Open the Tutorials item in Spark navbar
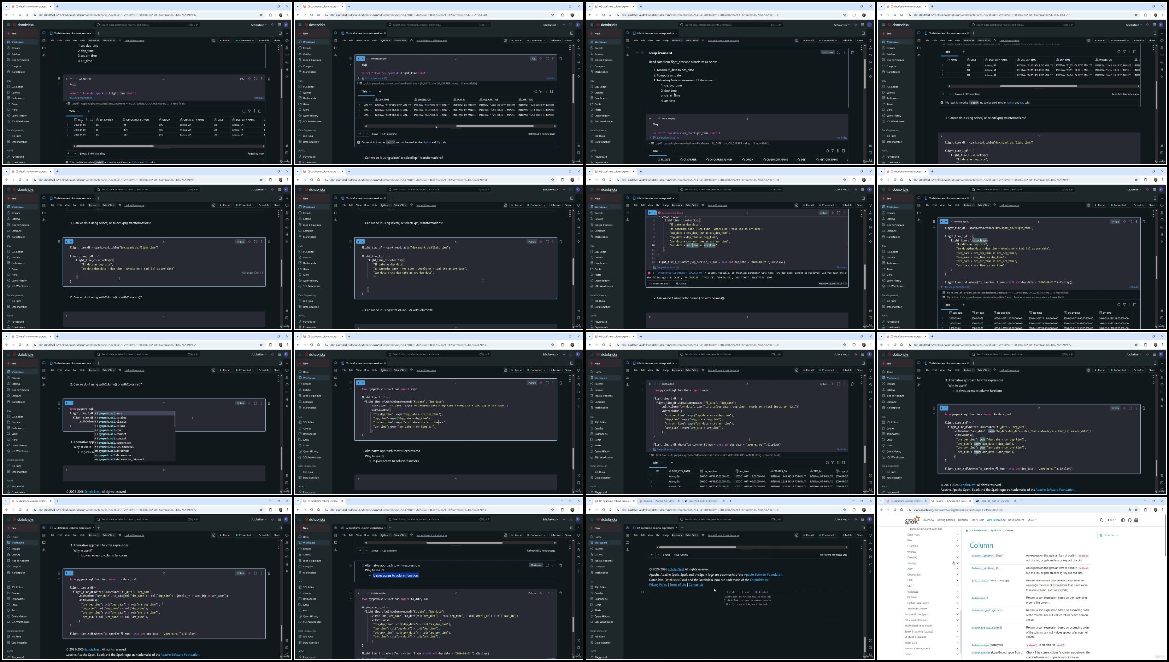Viewport: 1169px width, 662px height. click(963, 520)
